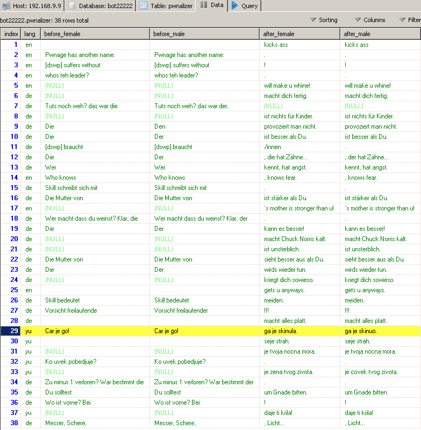The height and width of the screenshot is (430, 421).
Task: Open the Sorting dropdown
Action: [x=324, y=20]
